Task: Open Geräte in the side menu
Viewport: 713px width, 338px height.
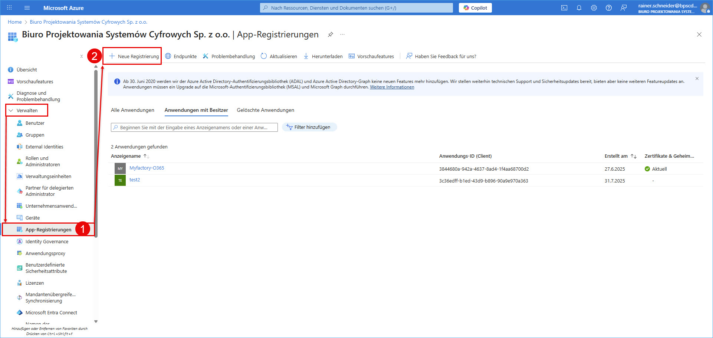Action: (33, 218)
